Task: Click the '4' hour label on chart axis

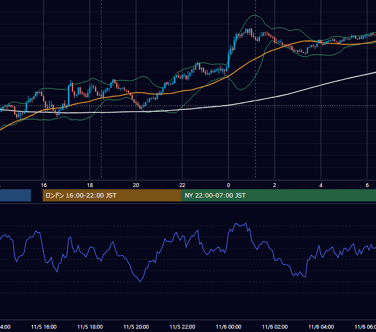Action: (x=321, y=185)
